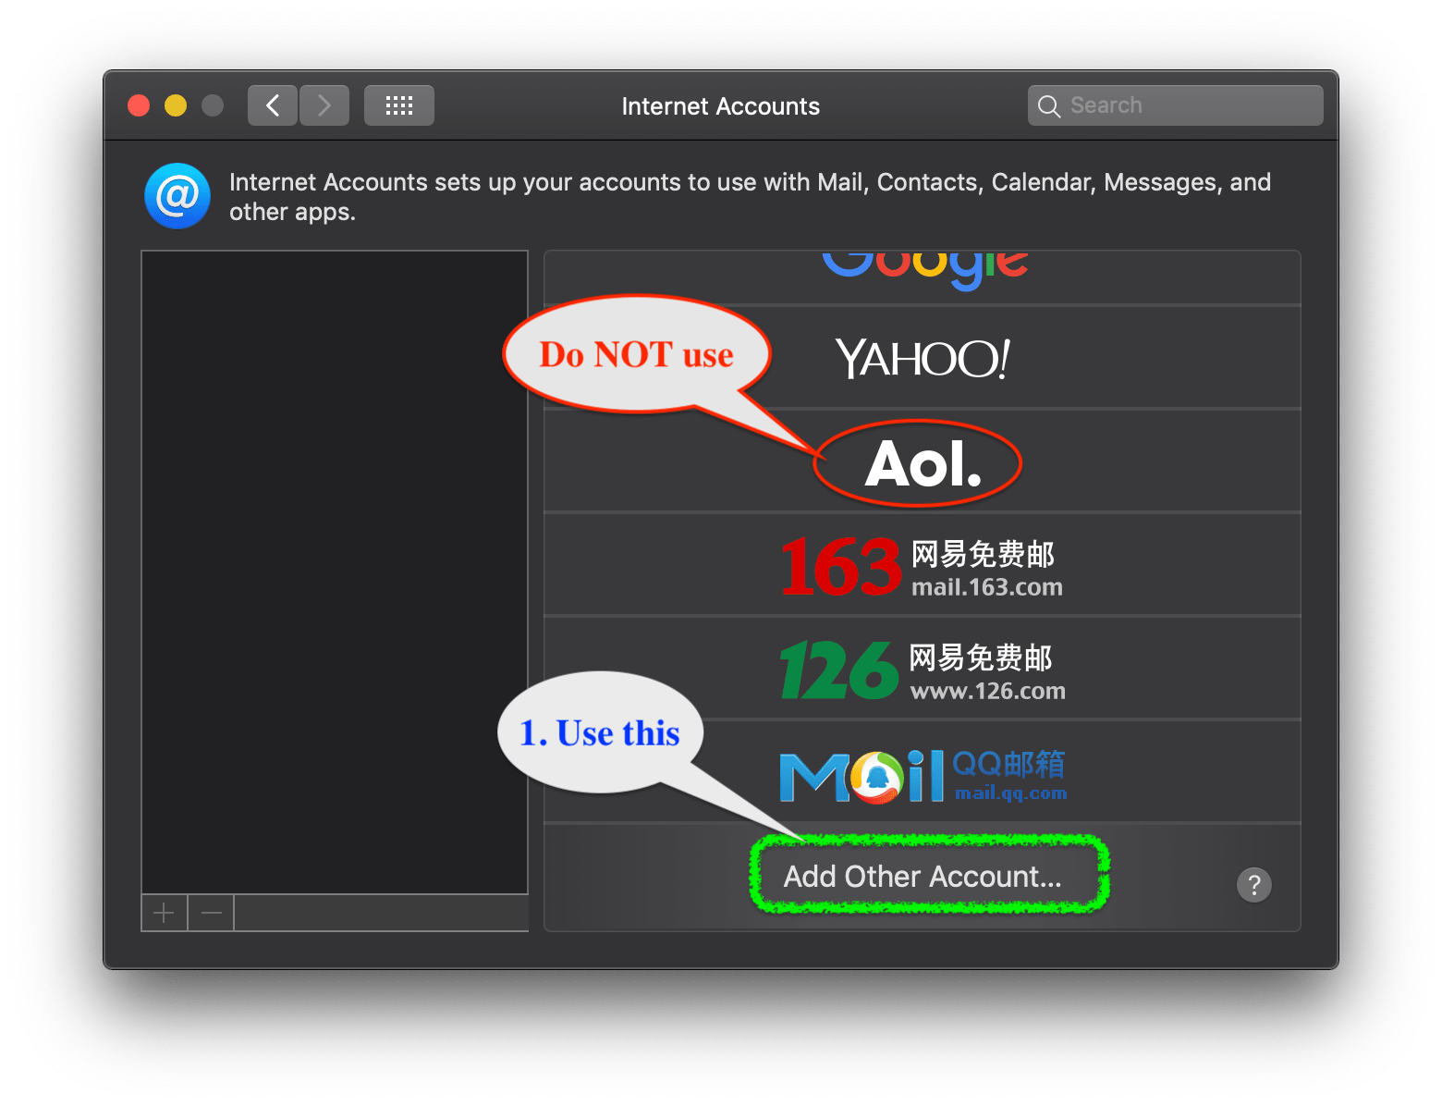Click the search magnifier icon
Screen dimensions: 1442x1106
click(1049, 106)
